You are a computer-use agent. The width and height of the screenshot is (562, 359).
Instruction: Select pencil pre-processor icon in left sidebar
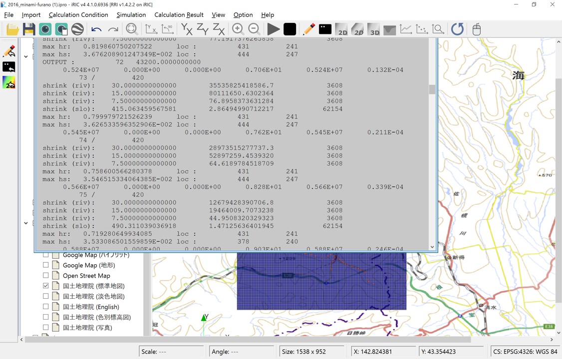[9, 51]
